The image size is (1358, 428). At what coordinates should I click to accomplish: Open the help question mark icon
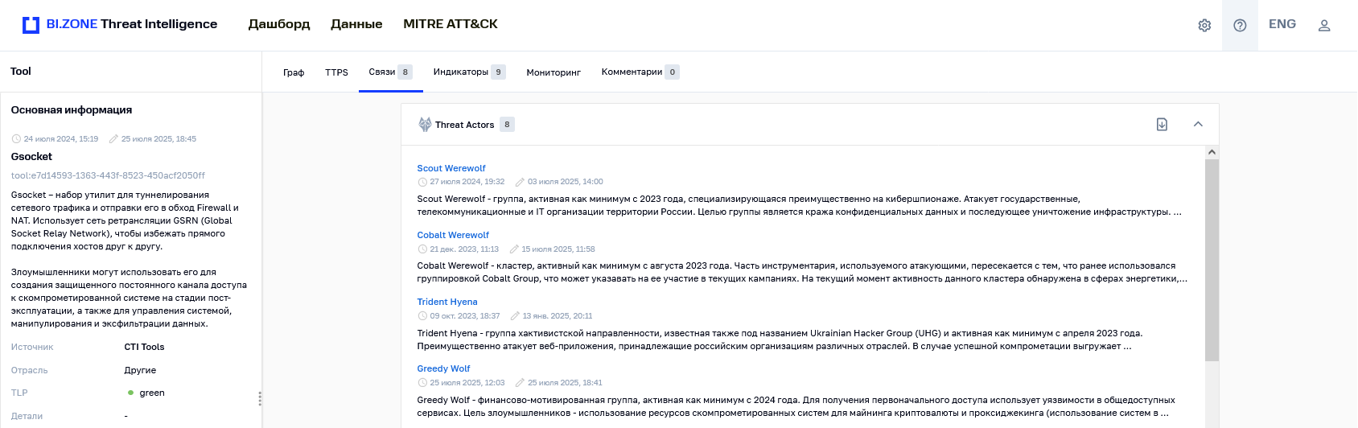point(1240,26)
